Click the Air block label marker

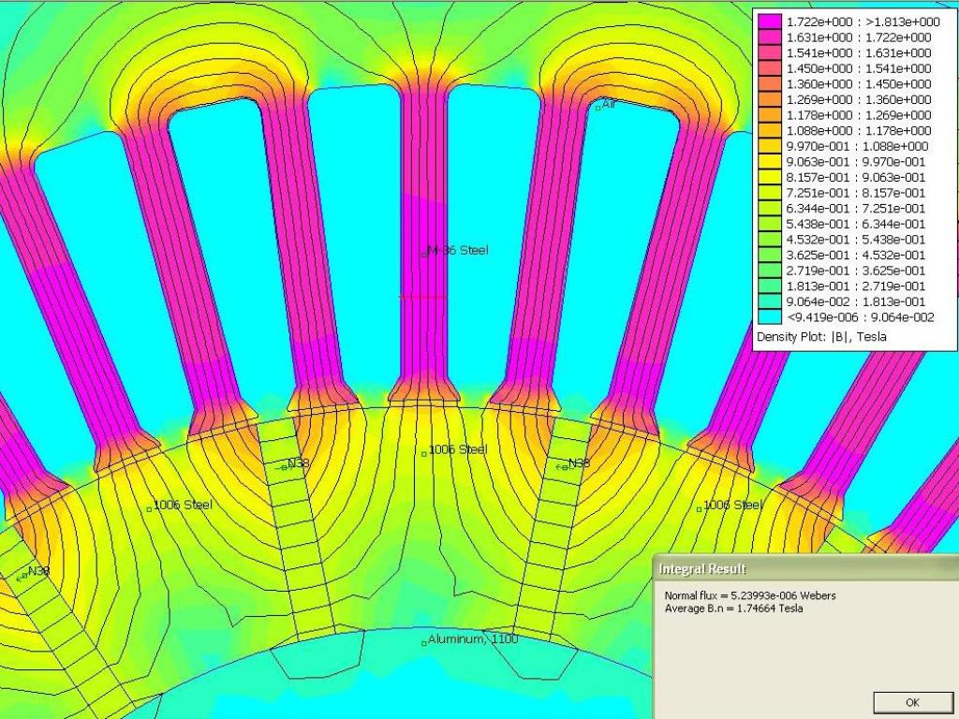598,107
